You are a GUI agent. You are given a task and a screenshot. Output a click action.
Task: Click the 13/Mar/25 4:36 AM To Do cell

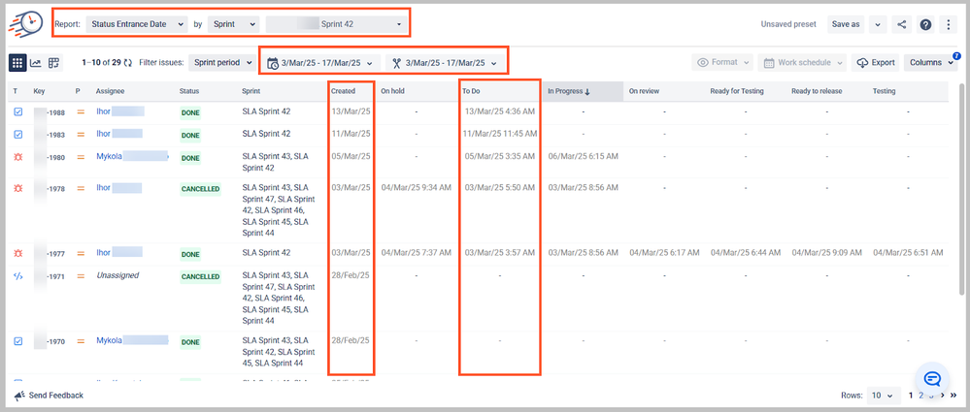tap(500, 111)
